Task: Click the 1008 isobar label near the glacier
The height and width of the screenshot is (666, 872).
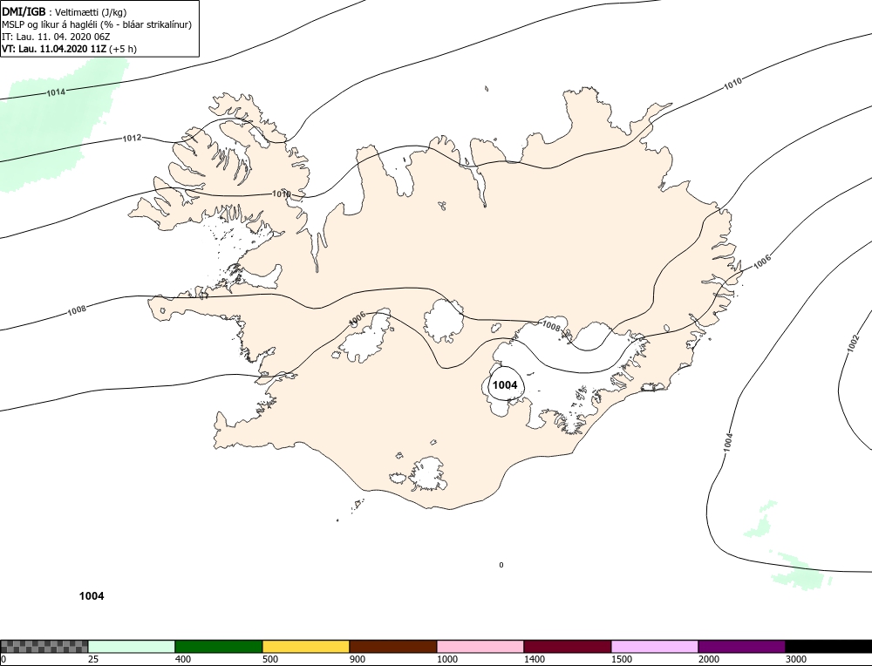Action: pos(551,326)
